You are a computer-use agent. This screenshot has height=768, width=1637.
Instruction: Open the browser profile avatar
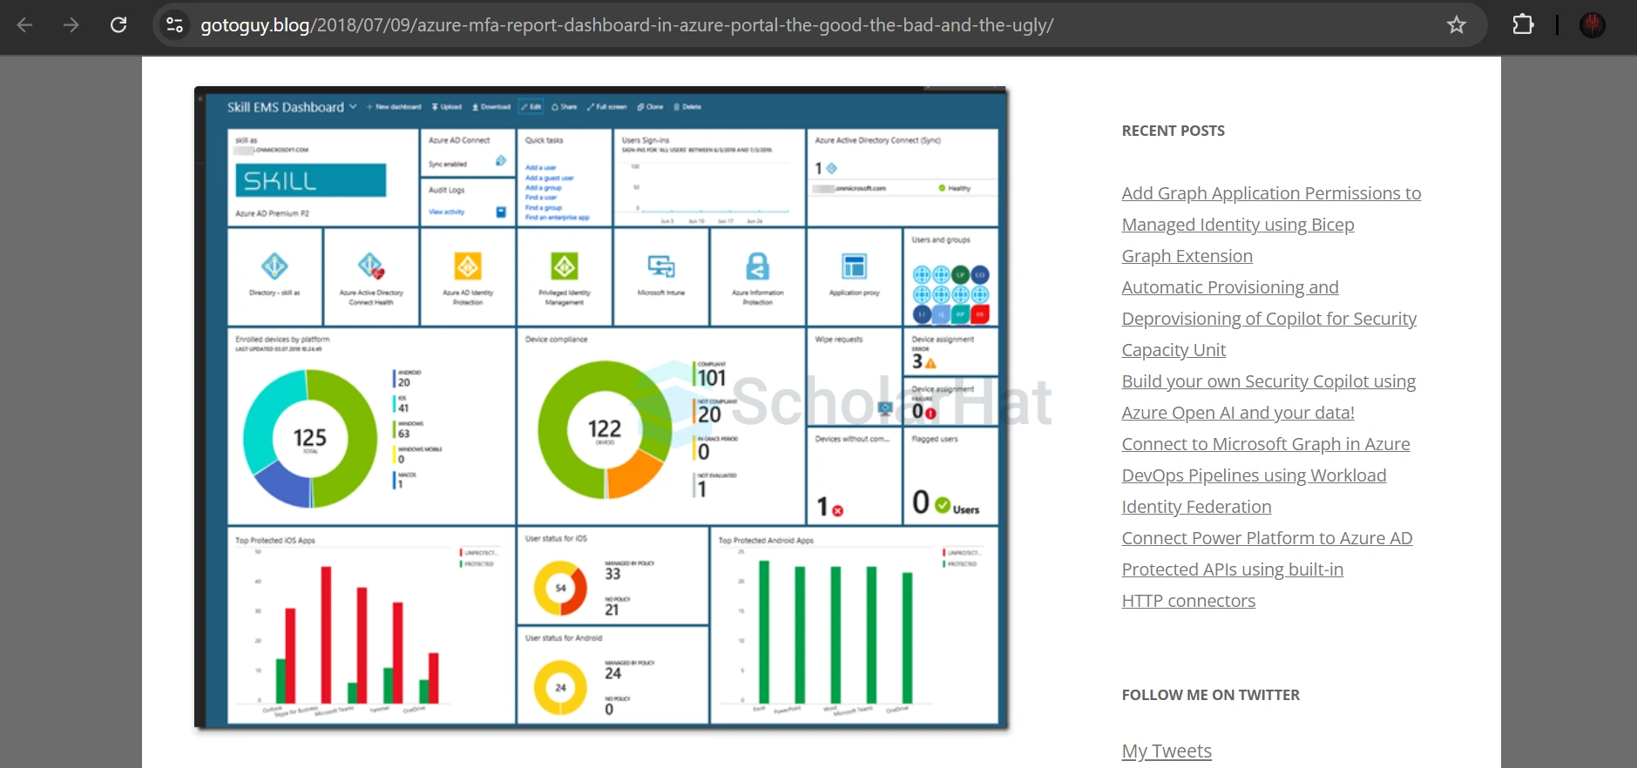coord(1593,25)
